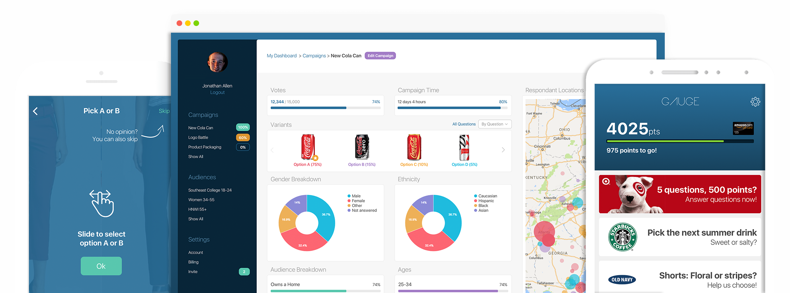Viewport: 790px width, 293px height.
Task: Show previous variants with left chevron
Action: (x=272, y=150)
